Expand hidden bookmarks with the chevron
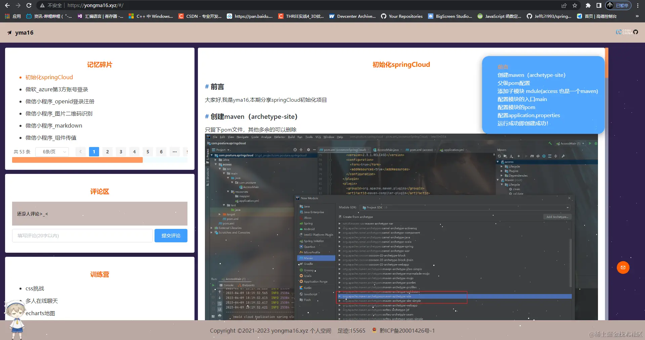This screenshot has width=645, height=340. (637, 16)
